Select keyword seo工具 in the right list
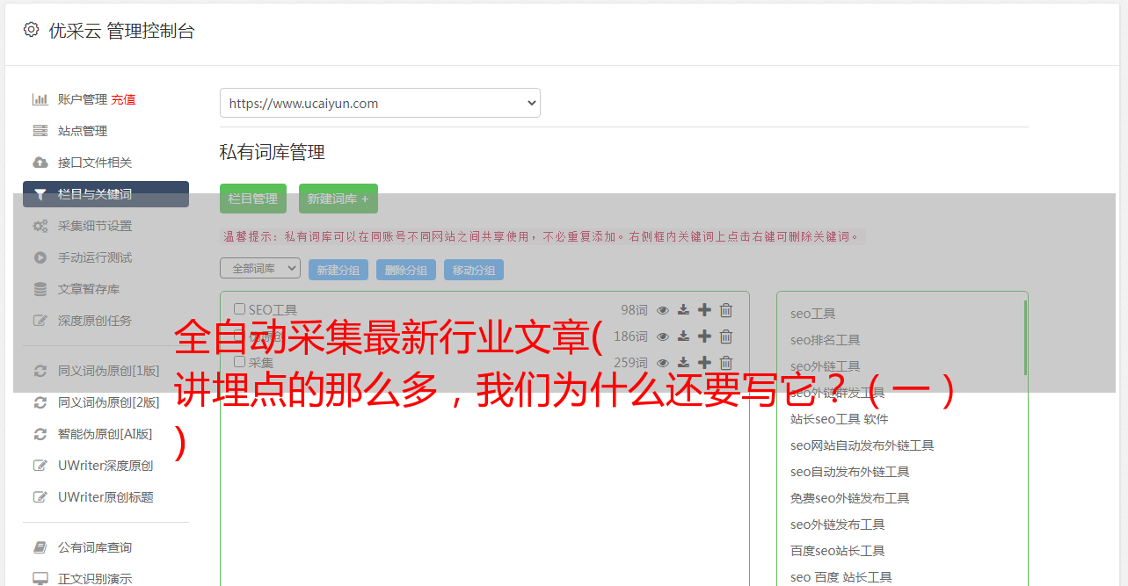1128x586 pixels. [x=812, y=314]
